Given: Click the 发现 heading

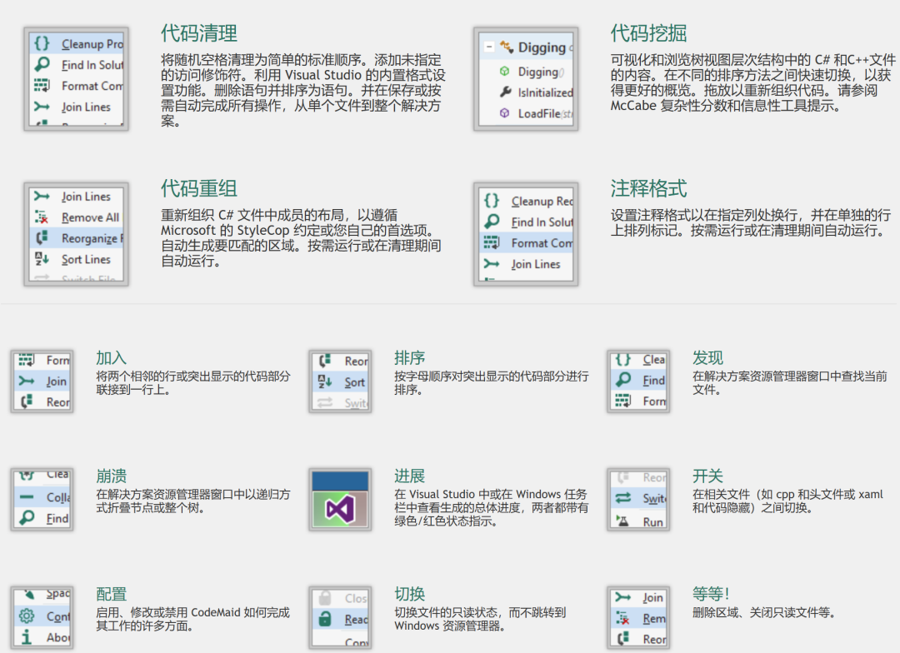Looking at the screenshot, I should click(707, 357).
